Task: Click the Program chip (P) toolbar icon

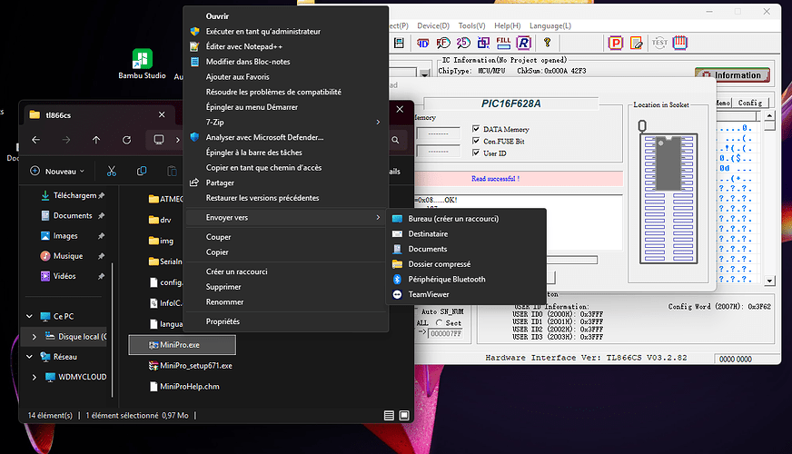Action: pyautogui.click(x=615, y=43)
